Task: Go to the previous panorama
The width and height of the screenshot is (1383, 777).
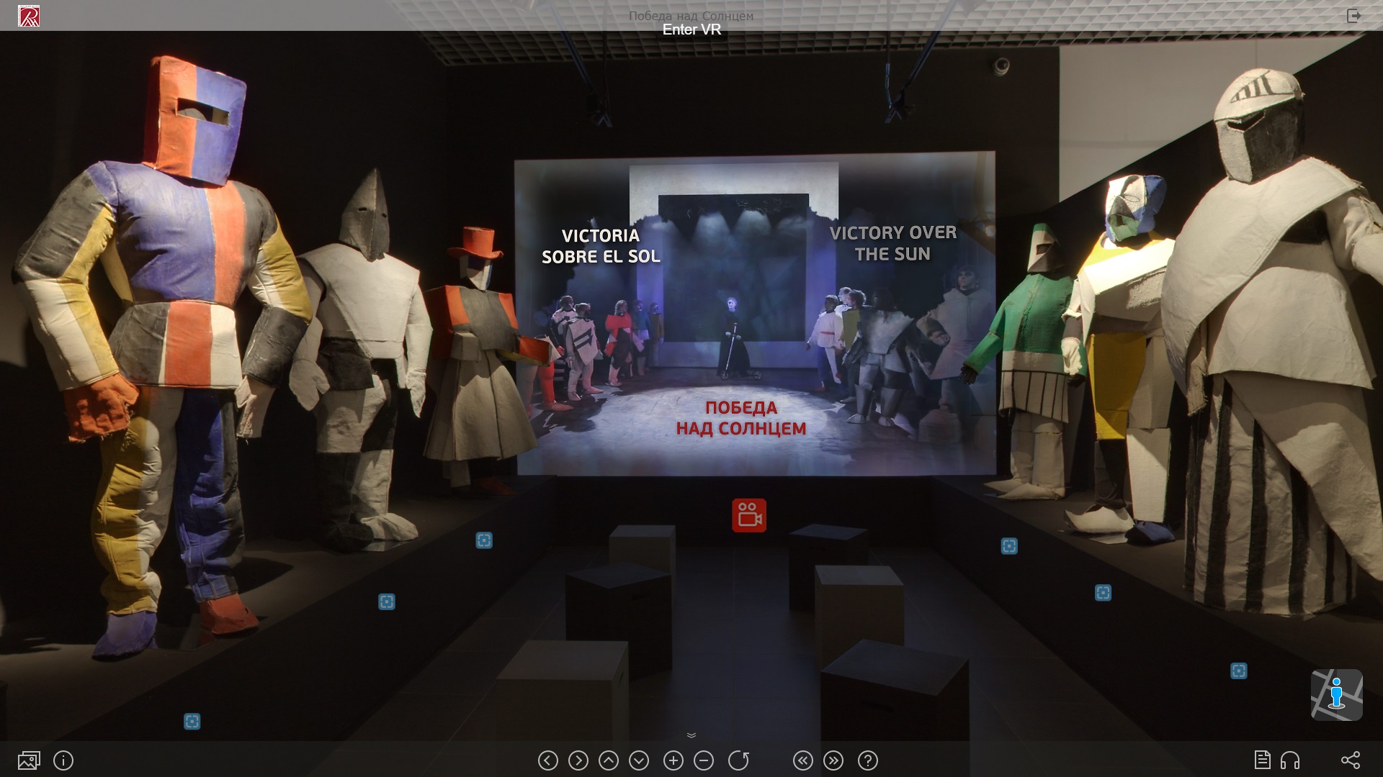Action: [x=803, y=760]
